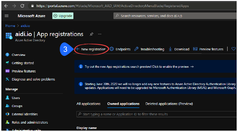This screenshot has width=238, height=132.
Task: Enable the App registrations search preview arrow
Action: (x=192, y=67)
